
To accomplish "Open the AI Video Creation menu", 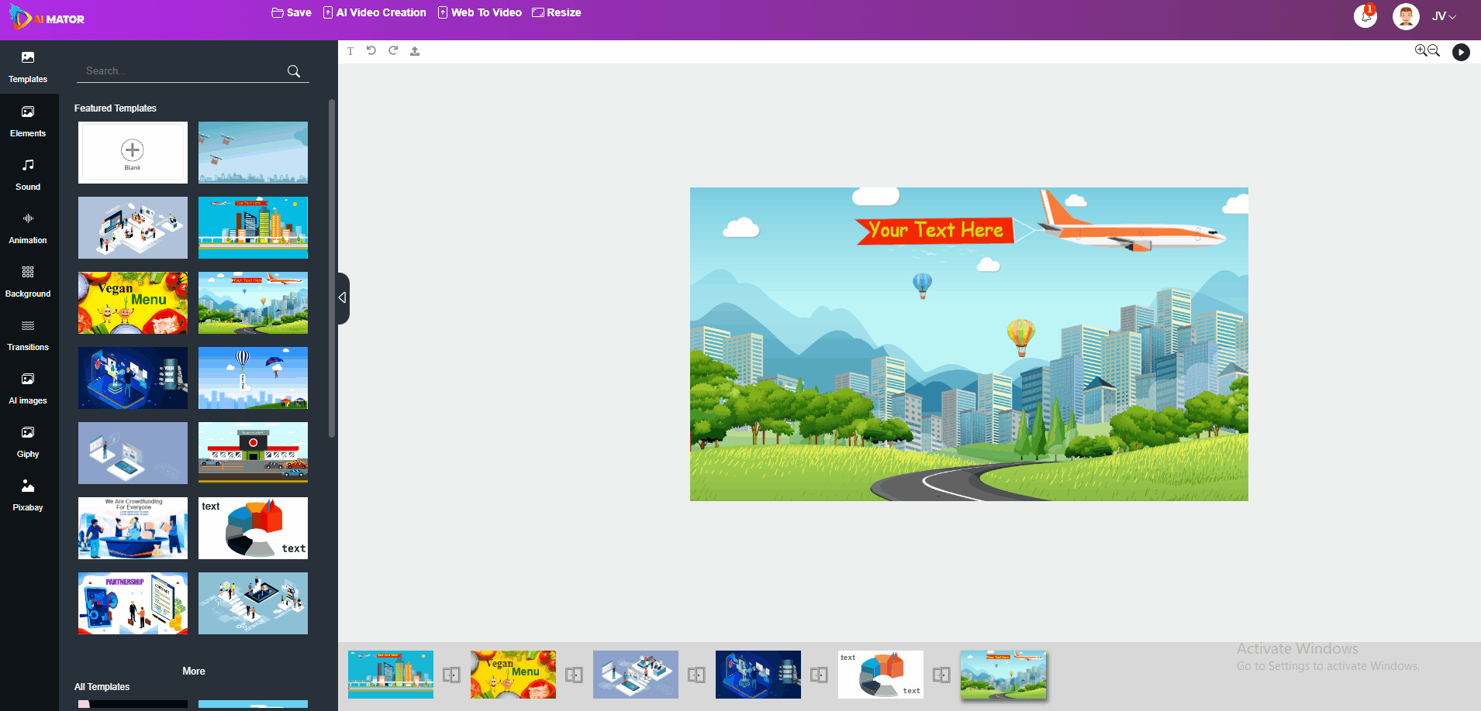I will coord(375,12).
